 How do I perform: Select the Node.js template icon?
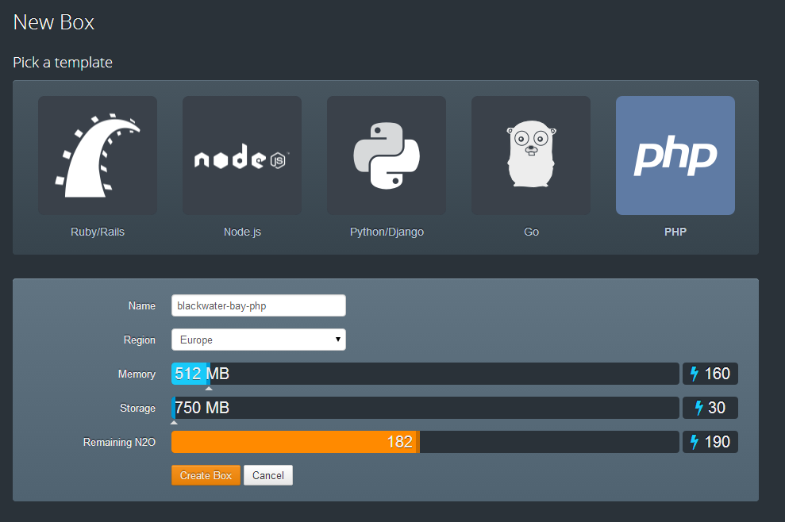241,155
